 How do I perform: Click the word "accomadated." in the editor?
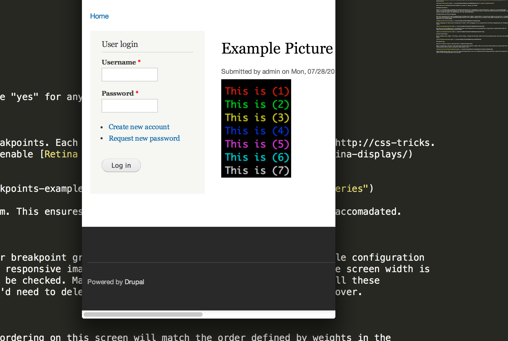[368, 212]
